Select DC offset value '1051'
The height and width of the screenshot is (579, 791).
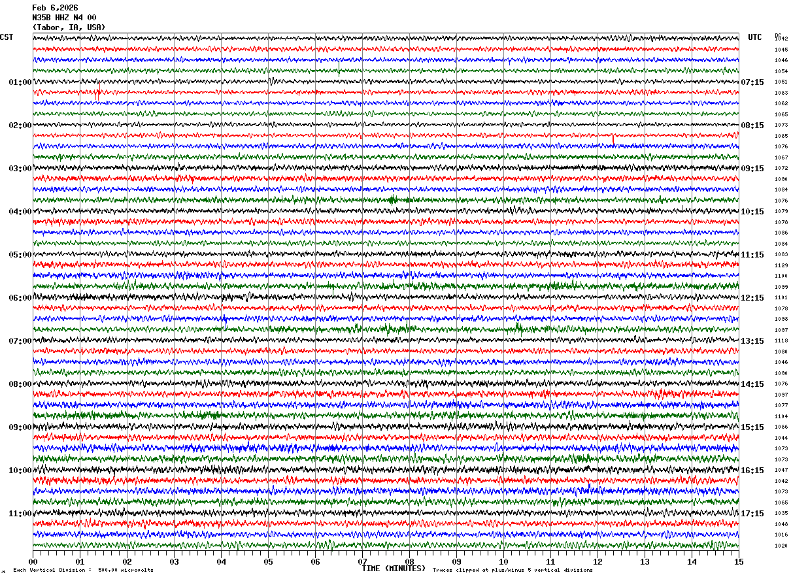click(781, 82)
